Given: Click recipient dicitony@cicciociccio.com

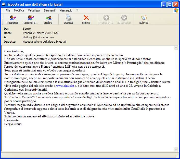Looking at the screenshot, I should point(38,37).
